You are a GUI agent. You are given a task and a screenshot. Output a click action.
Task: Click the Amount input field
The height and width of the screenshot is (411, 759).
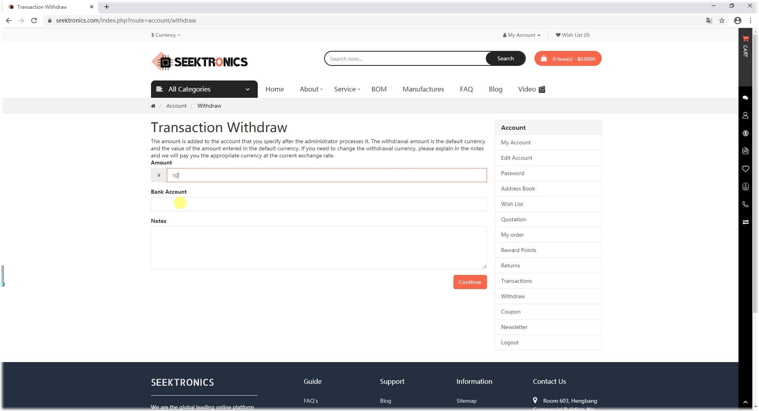[x=327, y=175]
